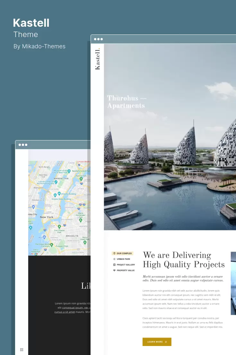This screenshot has height=355, width=236.
Task: Click the hotspot dot on second tower
Action: pyautogui.click(x=138, y=143)
